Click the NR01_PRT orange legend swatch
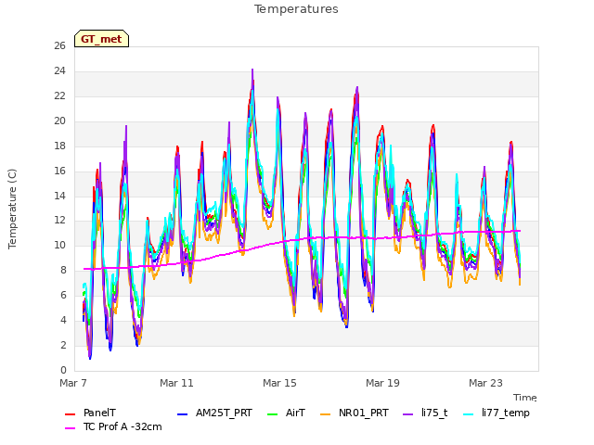The height and width of the screenshot is (445, 594). point(326,414)
